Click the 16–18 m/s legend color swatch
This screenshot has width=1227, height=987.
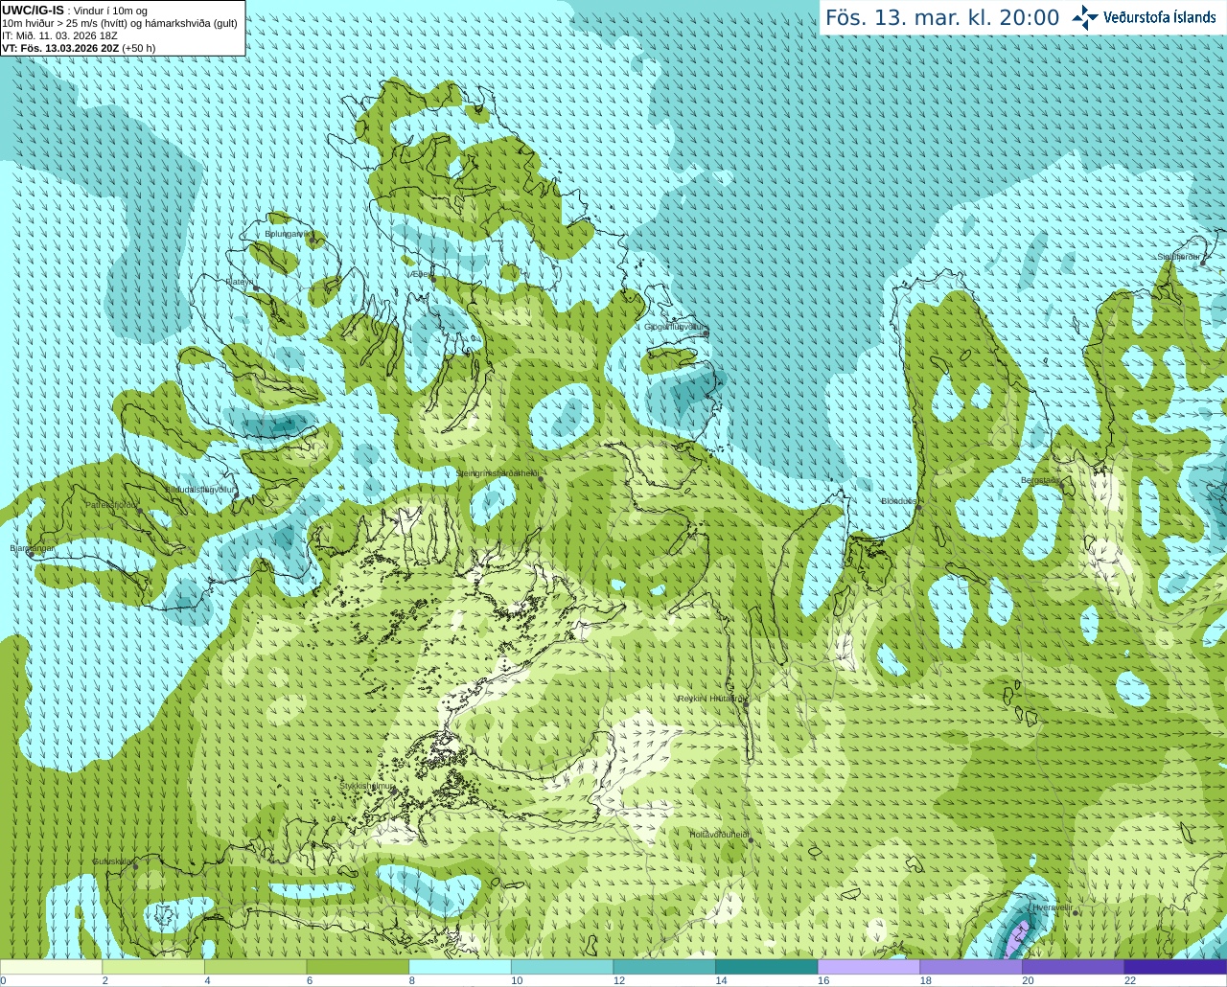868,967
